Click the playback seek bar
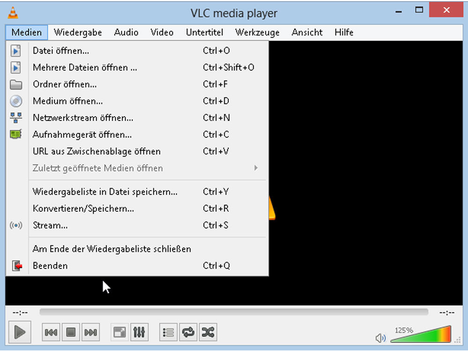This screenshot has height=351, width=468. [233, 312]
